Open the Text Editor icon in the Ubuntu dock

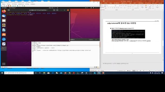coord(4,44)
